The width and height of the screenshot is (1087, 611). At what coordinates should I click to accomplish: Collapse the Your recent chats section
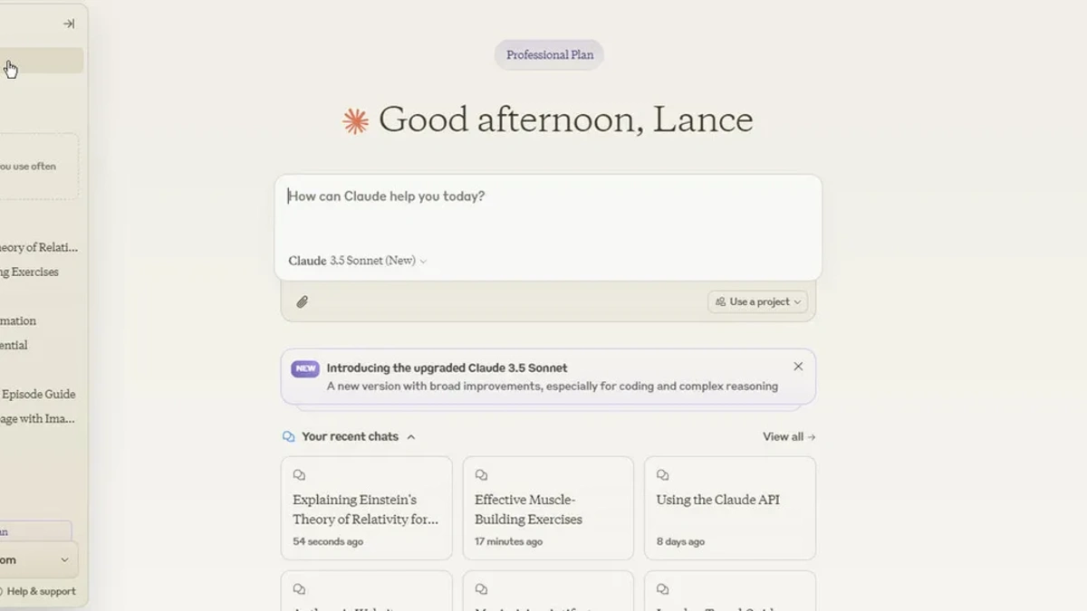tap(411, 436)
